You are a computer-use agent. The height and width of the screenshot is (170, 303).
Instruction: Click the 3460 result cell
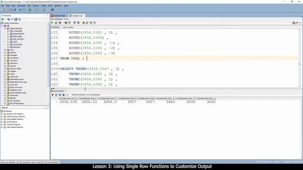170,102
